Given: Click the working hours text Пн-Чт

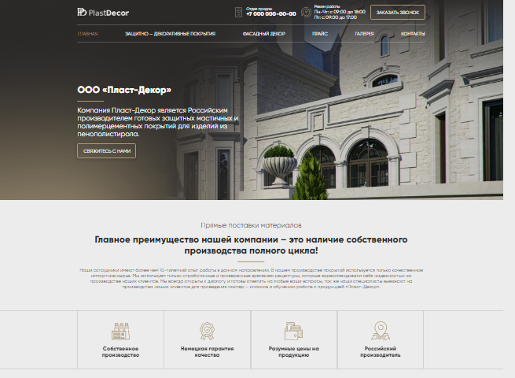Looking at the screenshot, I should pos(340,12).
